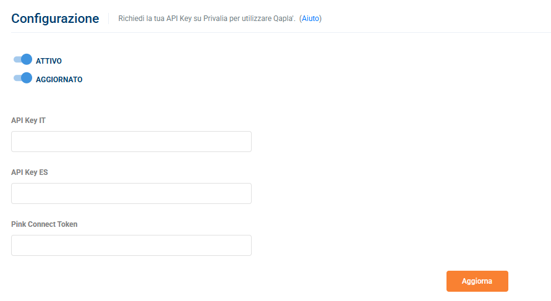Click the ATTIVO label text
Screen dimensions: 551x301
pos(49,61)
